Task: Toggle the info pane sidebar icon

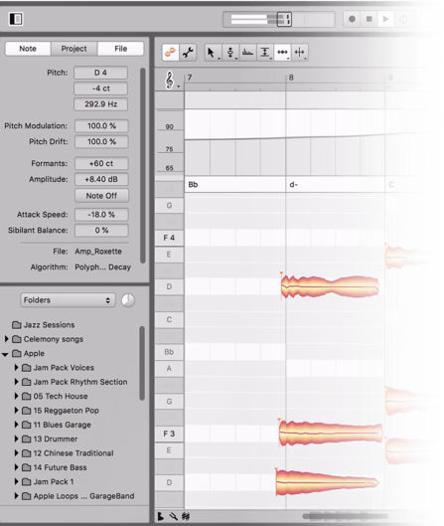Action: (16, 19)
